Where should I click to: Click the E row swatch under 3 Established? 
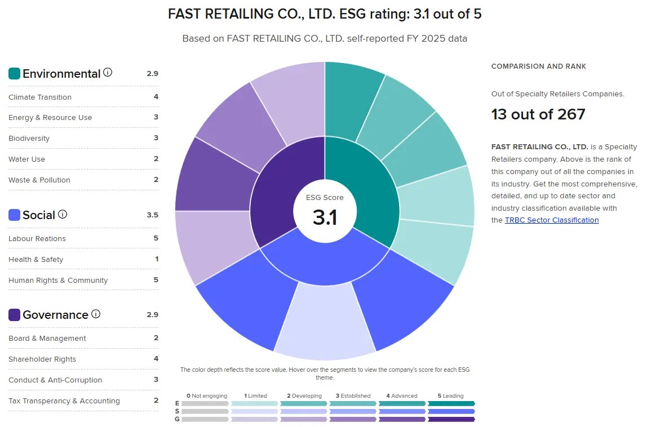pos(353,403)
